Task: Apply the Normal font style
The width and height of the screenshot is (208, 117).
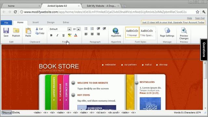Action: pyautogui.click(x=132, y=32)
